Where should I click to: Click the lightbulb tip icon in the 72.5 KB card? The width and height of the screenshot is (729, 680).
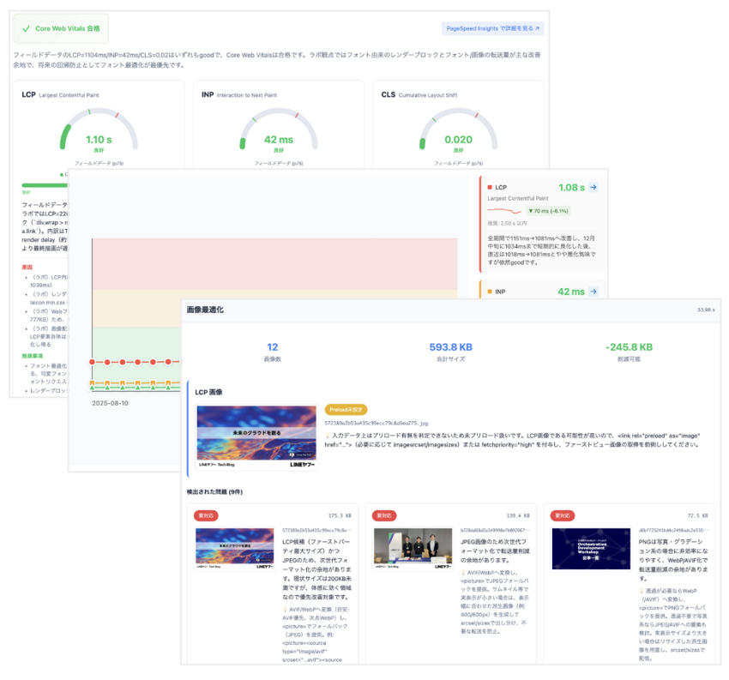coord(642,591)
